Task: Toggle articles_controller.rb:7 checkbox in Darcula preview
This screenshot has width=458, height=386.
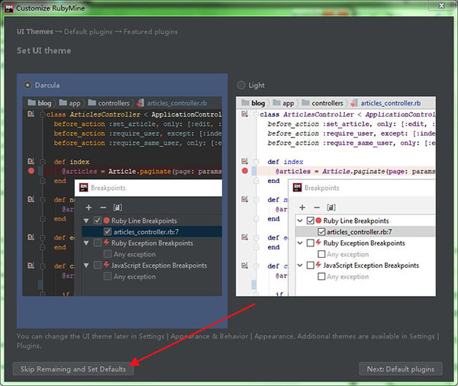Action: 108,232
